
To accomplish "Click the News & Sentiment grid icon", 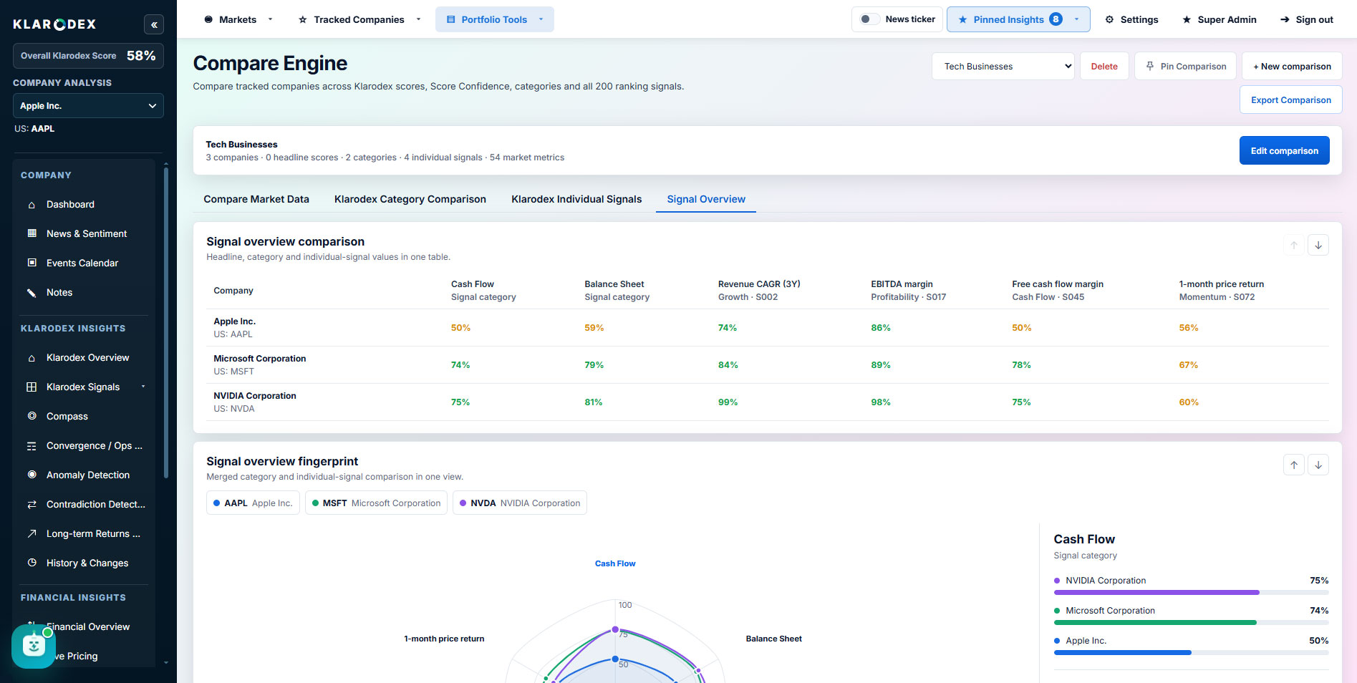I will [x=32, y=233].
